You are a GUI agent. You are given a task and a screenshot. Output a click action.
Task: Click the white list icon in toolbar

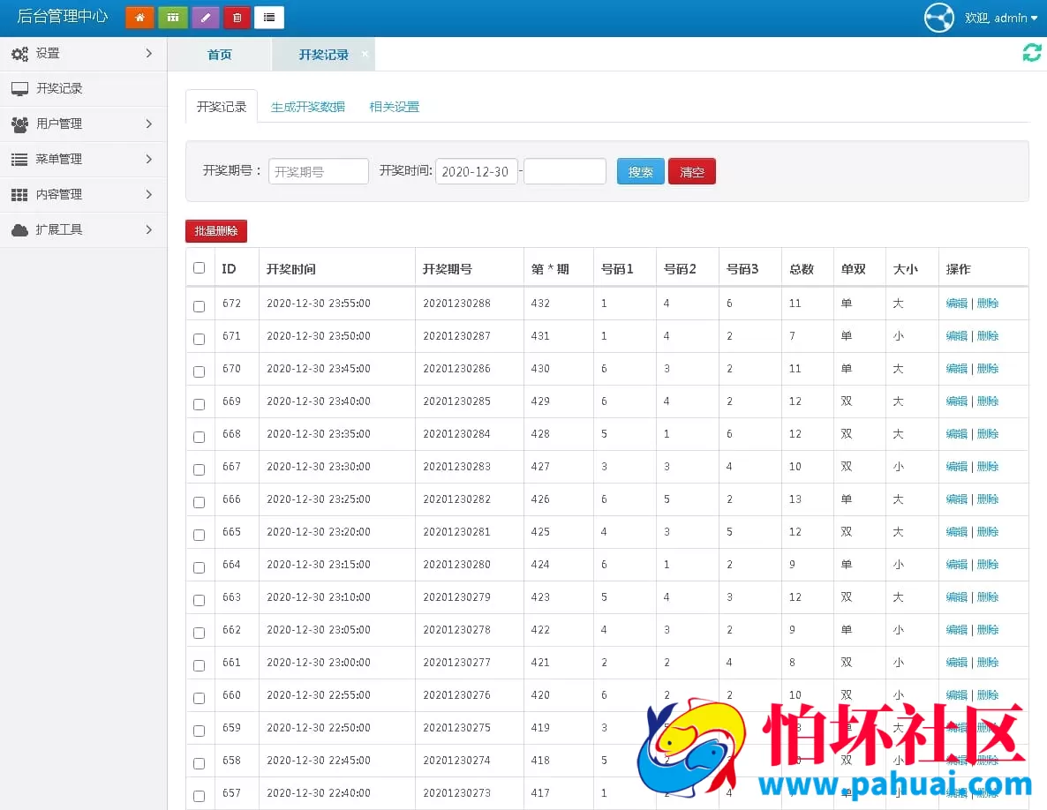tap(269, 17)
